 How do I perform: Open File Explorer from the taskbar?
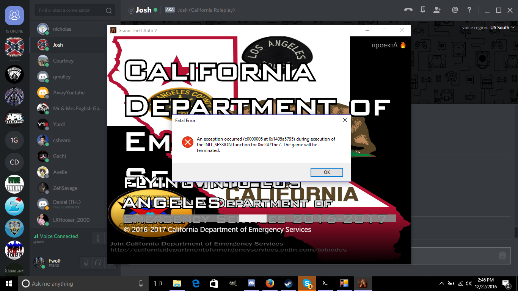(x=177, y=283)
